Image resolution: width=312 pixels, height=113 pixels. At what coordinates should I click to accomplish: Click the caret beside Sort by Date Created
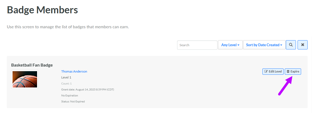coord(281,45)
